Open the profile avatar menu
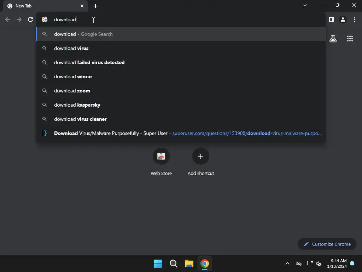362x272 pixels. click(x=343, y=20)
